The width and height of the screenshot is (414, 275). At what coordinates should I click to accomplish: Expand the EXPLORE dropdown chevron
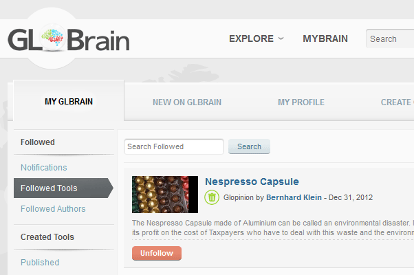[281, 38]
